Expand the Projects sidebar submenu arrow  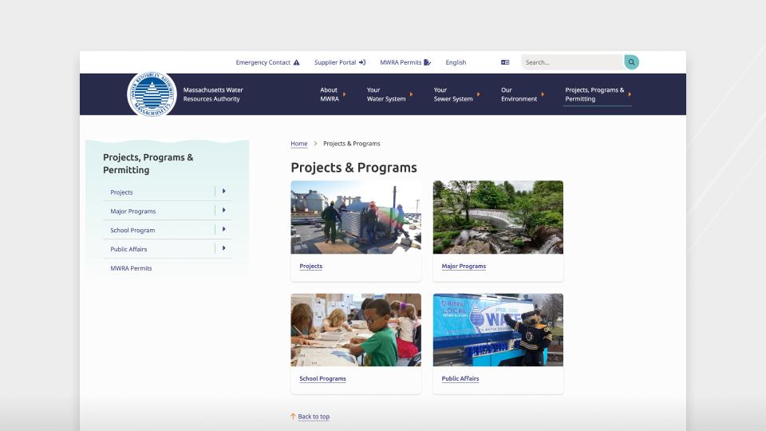(x=224, y=192)
